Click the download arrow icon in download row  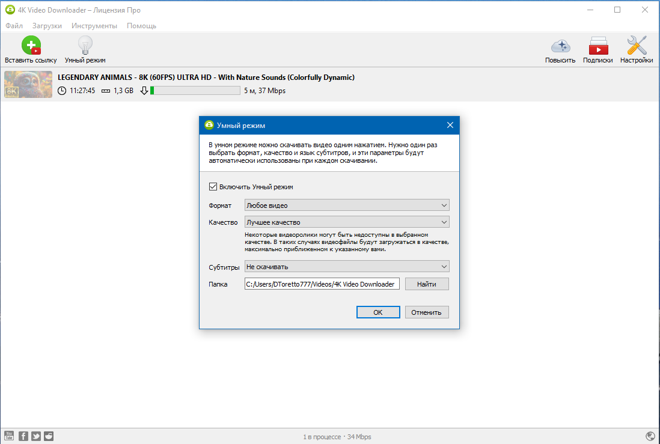[144, 91]
